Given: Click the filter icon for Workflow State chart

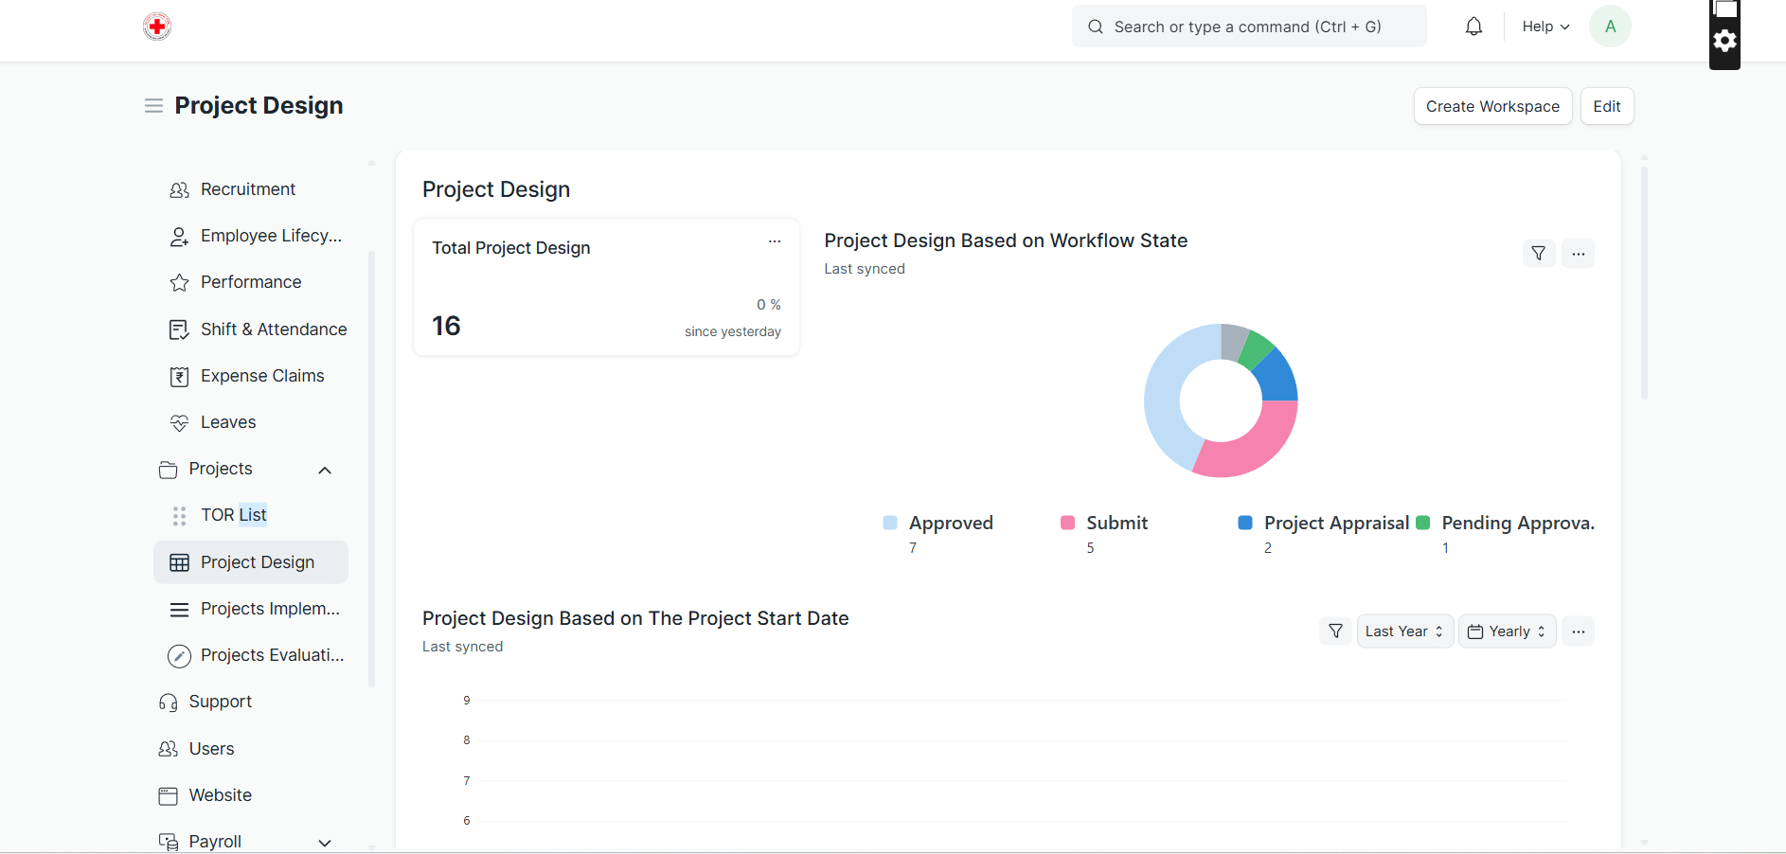Looking at the screenshot, I should tap(1538, 254).
